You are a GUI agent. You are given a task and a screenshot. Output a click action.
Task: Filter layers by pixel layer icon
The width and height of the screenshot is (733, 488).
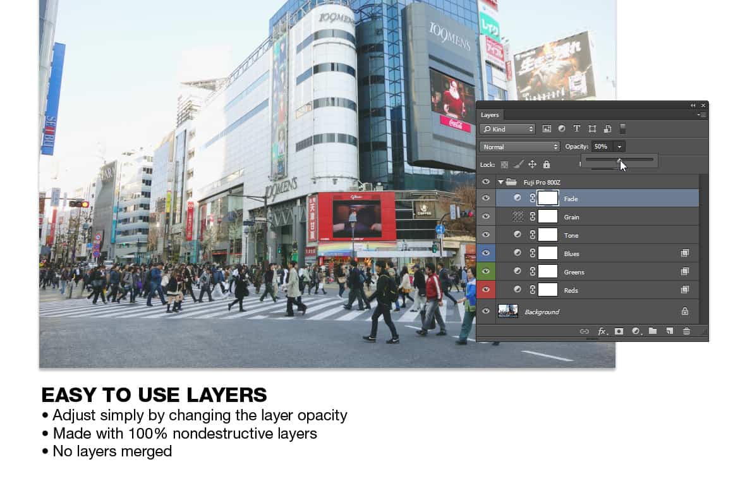[547, 129]
